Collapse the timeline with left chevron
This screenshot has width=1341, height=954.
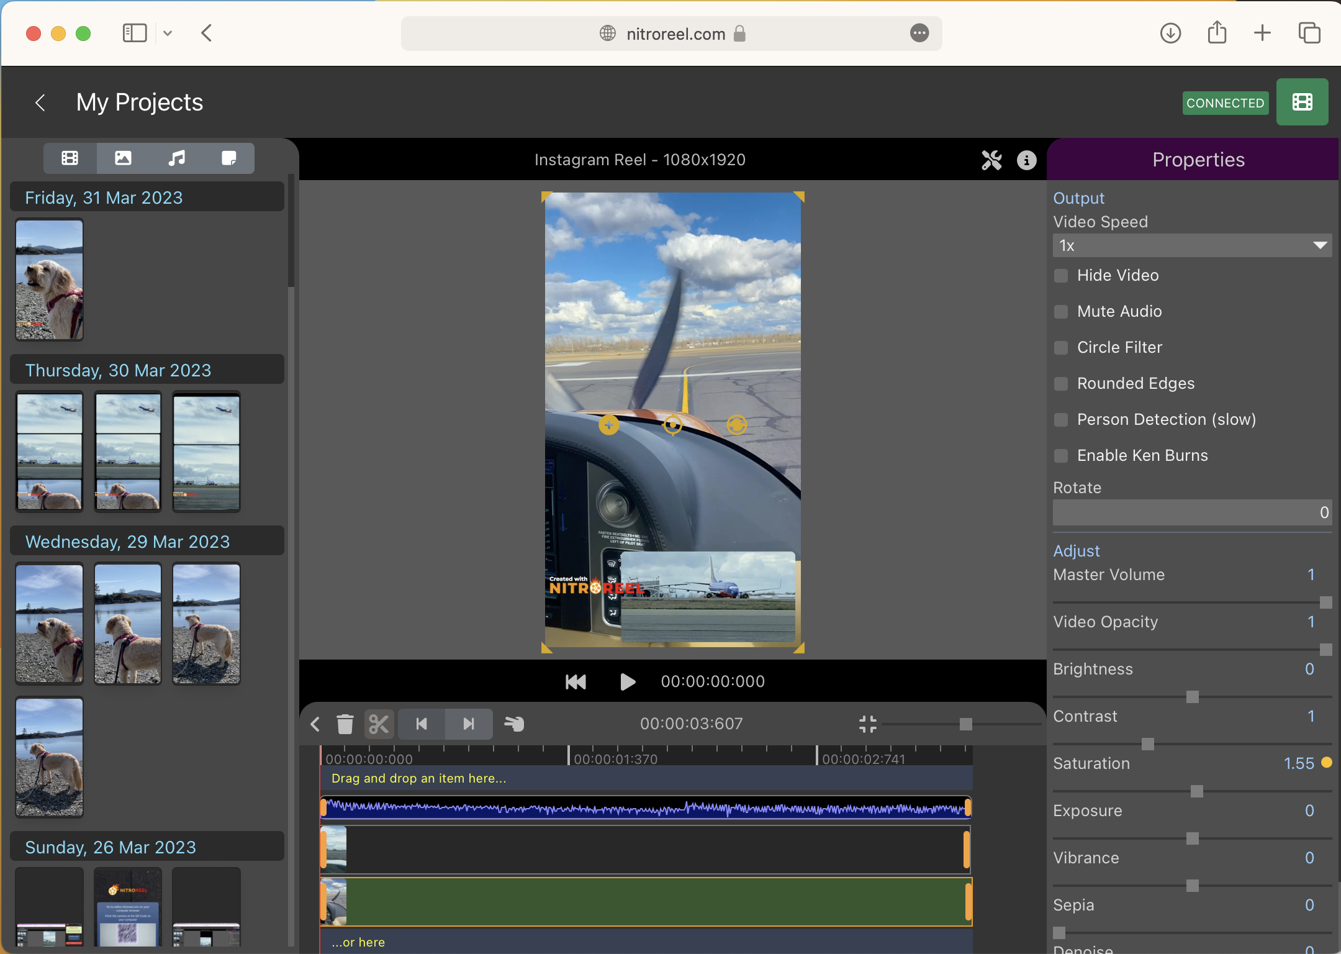tap(315, 724)
